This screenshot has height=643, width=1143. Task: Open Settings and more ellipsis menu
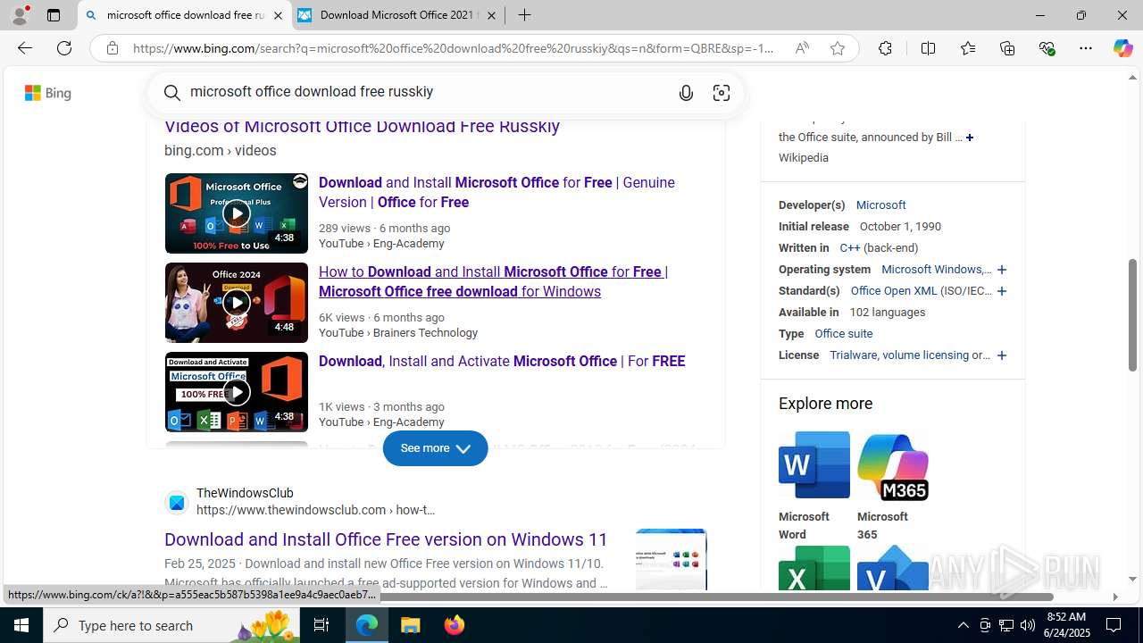(1086, 48)
